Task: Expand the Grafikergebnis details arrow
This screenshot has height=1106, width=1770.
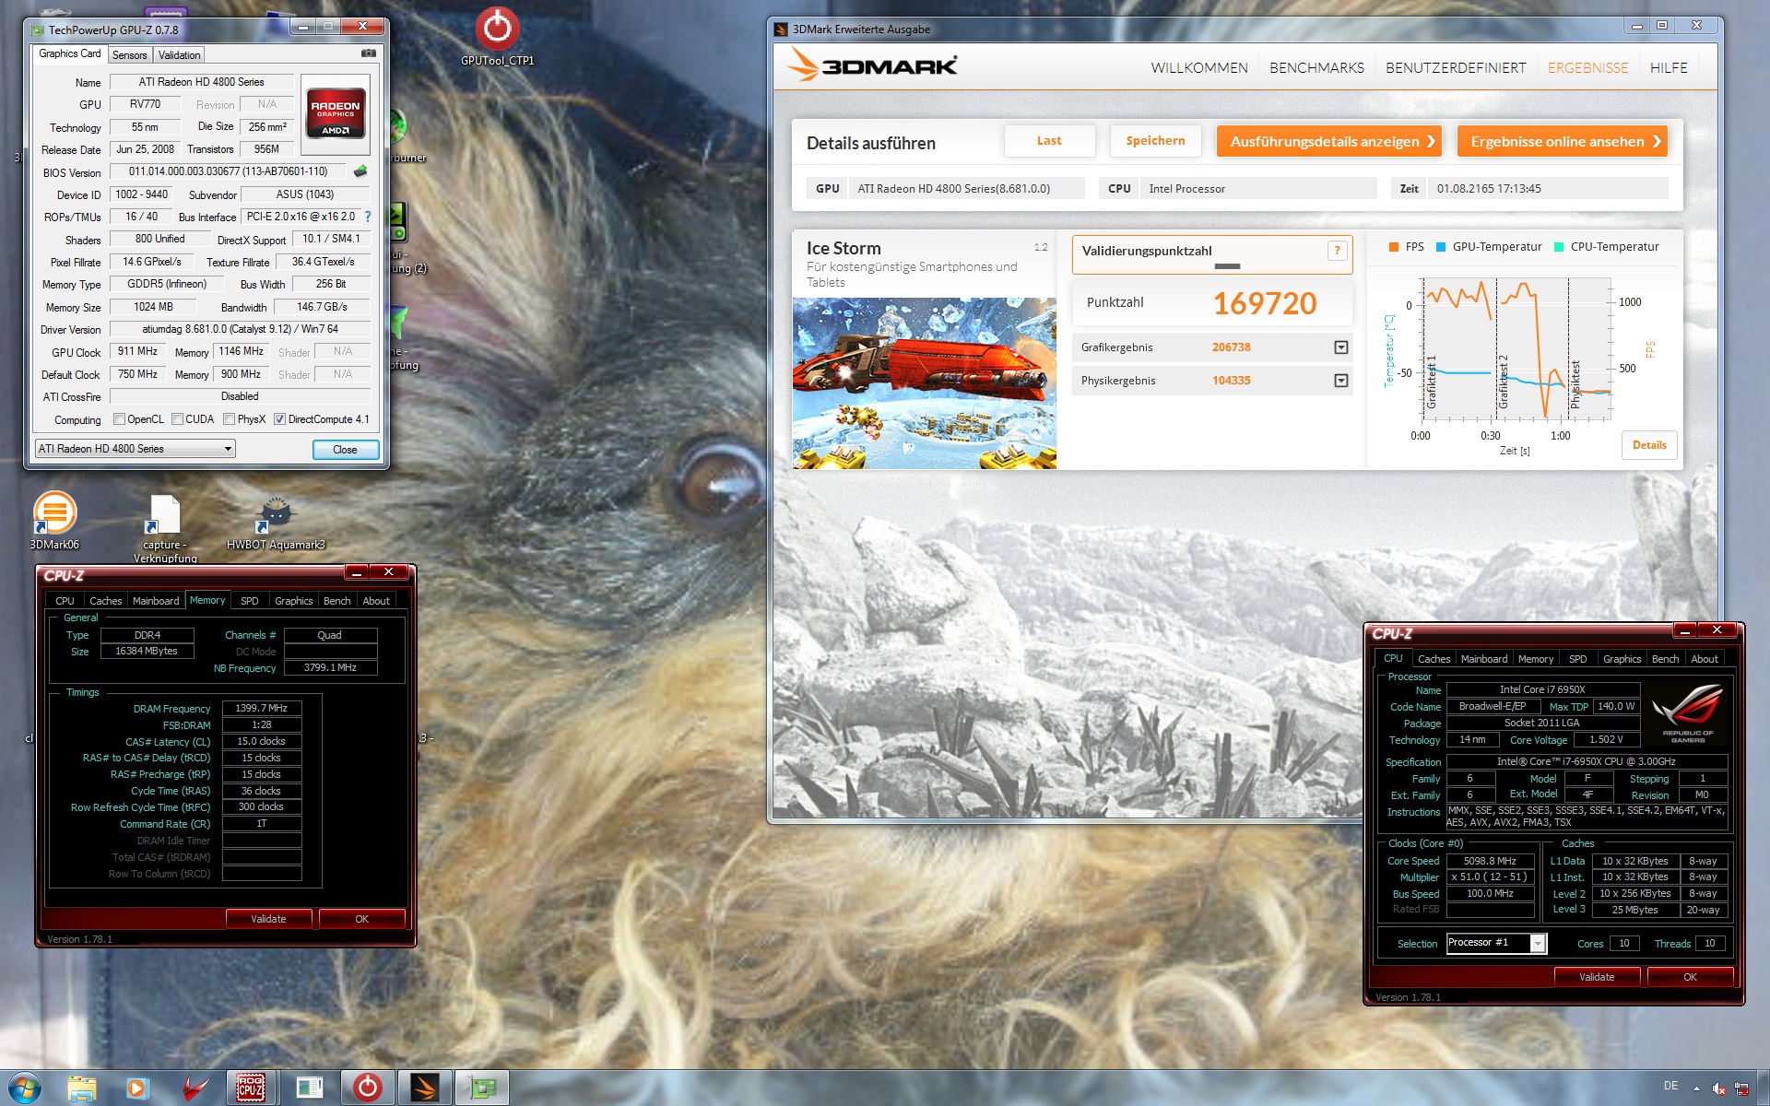Action: [1340, 347]
